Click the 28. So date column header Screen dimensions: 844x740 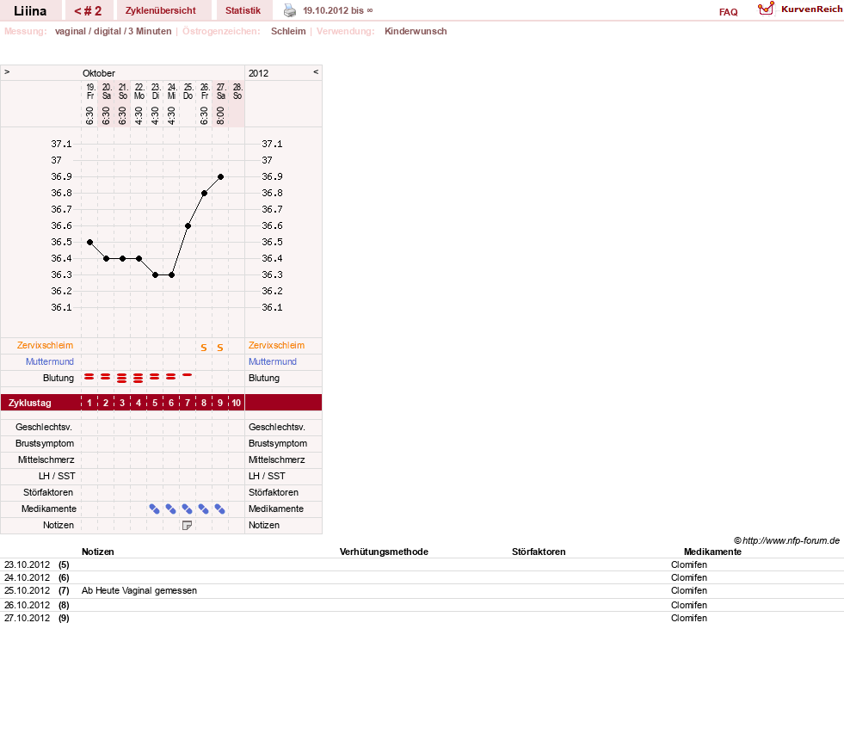click(237, 91)
